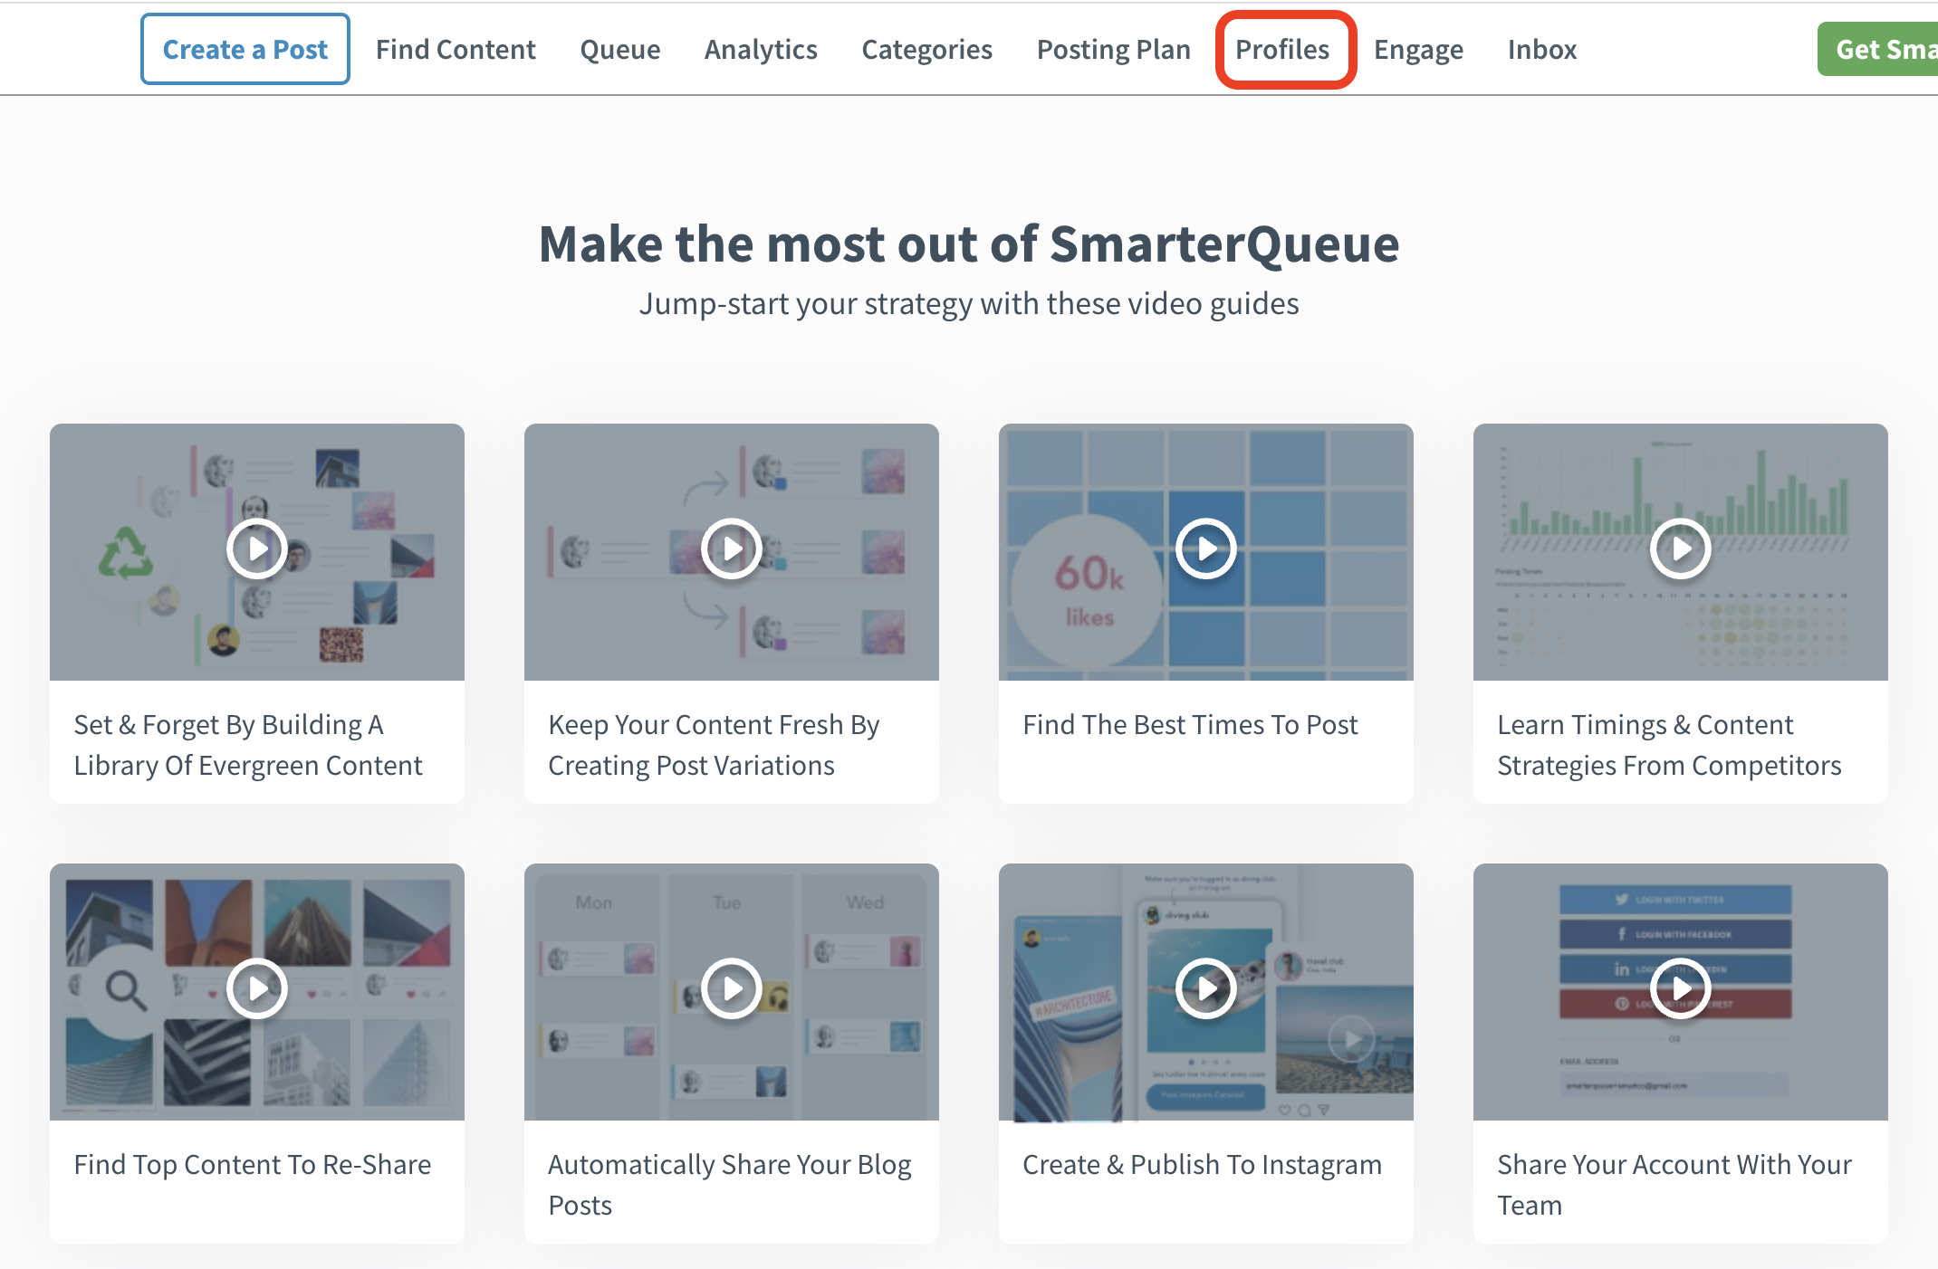The image size is (1938, 1269).
Task: Play the Share Account With Team video
Action: click(1681, 988)
